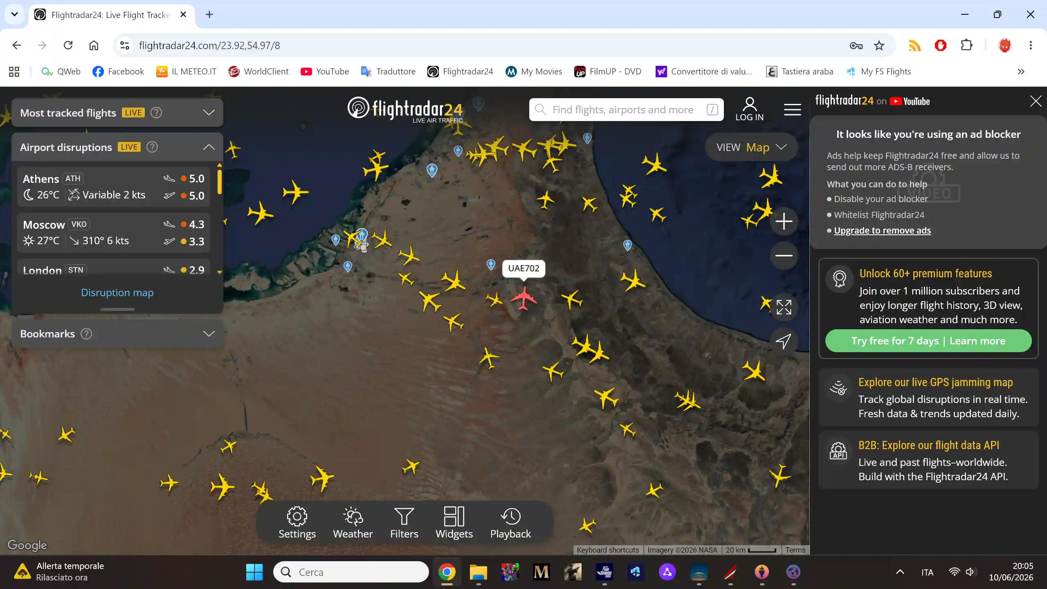Start Playback mode
This screenshot has height=589, width=1047.
[x=510, y=523]
